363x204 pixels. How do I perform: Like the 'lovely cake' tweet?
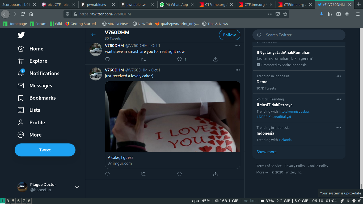coord(179,174)
